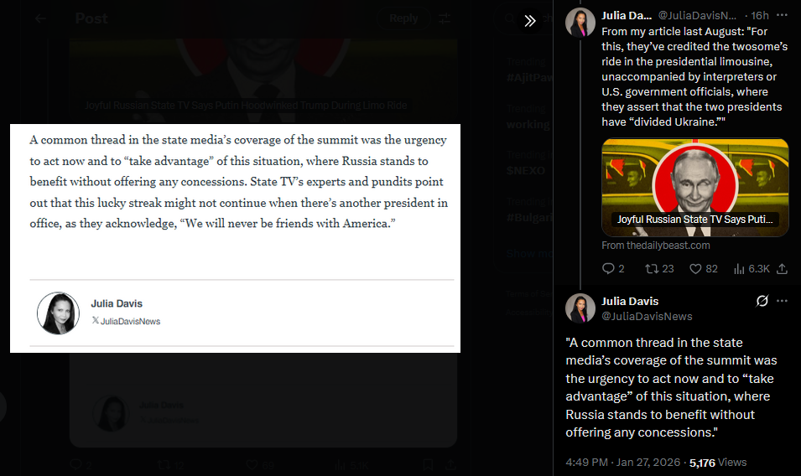The image size is (801, 476).
Task: Click the dimmed bookmark icon under the background post
Action: coord(428,465)
